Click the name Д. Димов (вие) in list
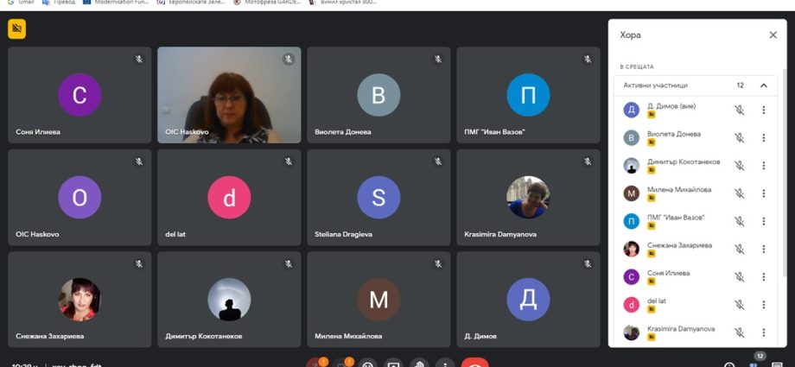This screenshot has height=367, width=795. click(x=671, y=106)
